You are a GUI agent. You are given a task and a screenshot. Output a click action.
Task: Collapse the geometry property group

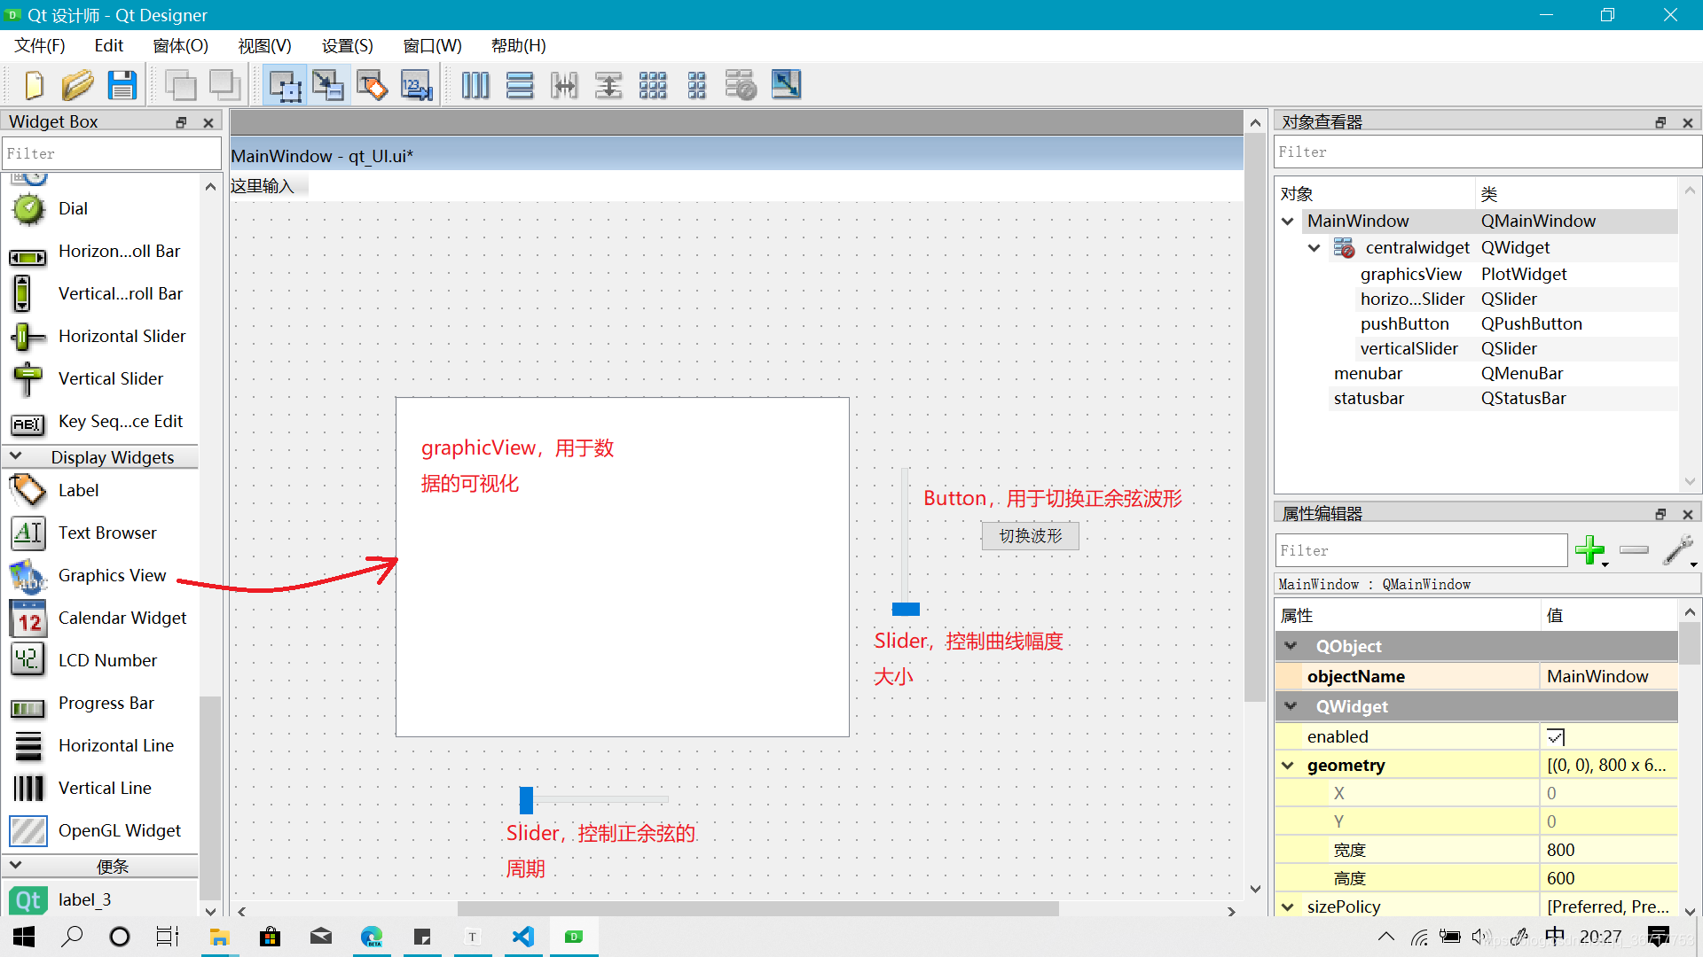point(1288,765)
